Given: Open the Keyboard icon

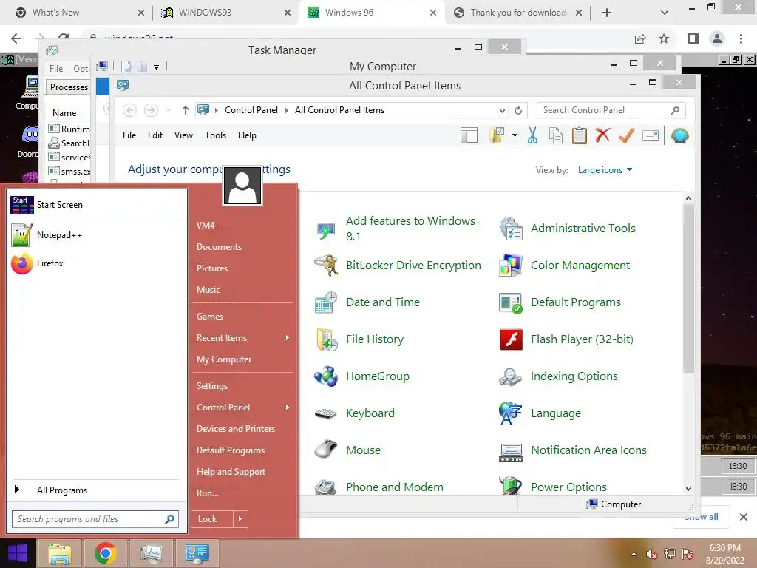Looking at the screenshot, I should 326,413.
